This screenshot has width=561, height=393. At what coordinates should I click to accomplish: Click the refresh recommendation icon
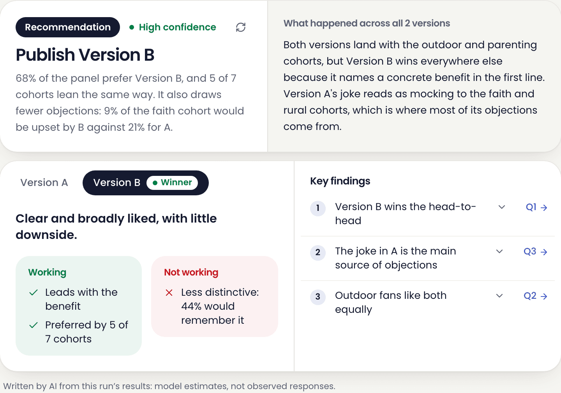tap(241, 27)
